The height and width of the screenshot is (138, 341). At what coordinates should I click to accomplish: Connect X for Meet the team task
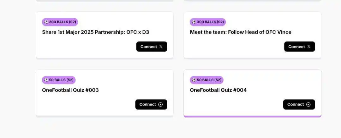tap(299, 47)
